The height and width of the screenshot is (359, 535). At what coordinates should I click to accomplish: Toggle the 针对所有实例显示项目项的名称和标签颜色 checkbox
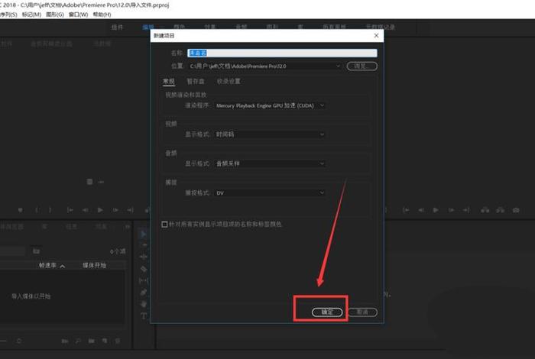point(164,224)
